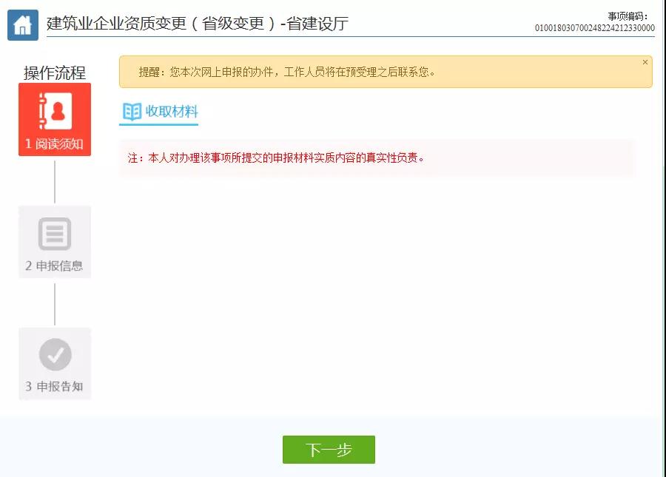666x477 pixels.
Task: Click the "2 申报信息" step label
Action: (55, 266)
